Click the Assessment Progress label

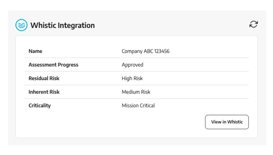tap(54, 65)
